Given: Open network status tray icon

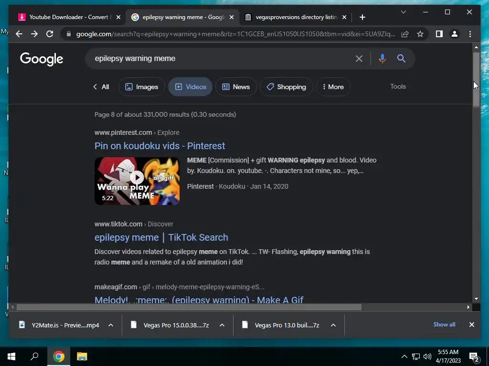Looking at the screenshot, I should 416,356.
